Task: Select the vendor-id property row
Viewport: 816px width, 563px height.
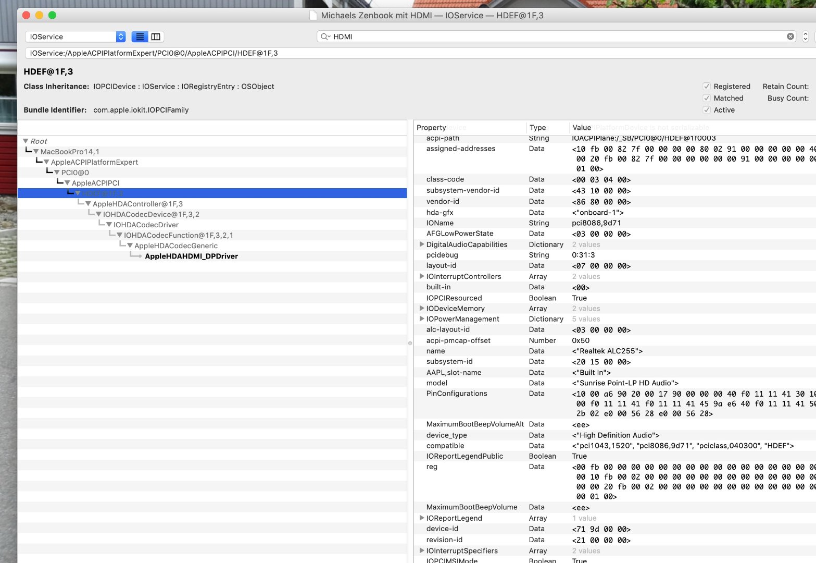Action: 615,202
